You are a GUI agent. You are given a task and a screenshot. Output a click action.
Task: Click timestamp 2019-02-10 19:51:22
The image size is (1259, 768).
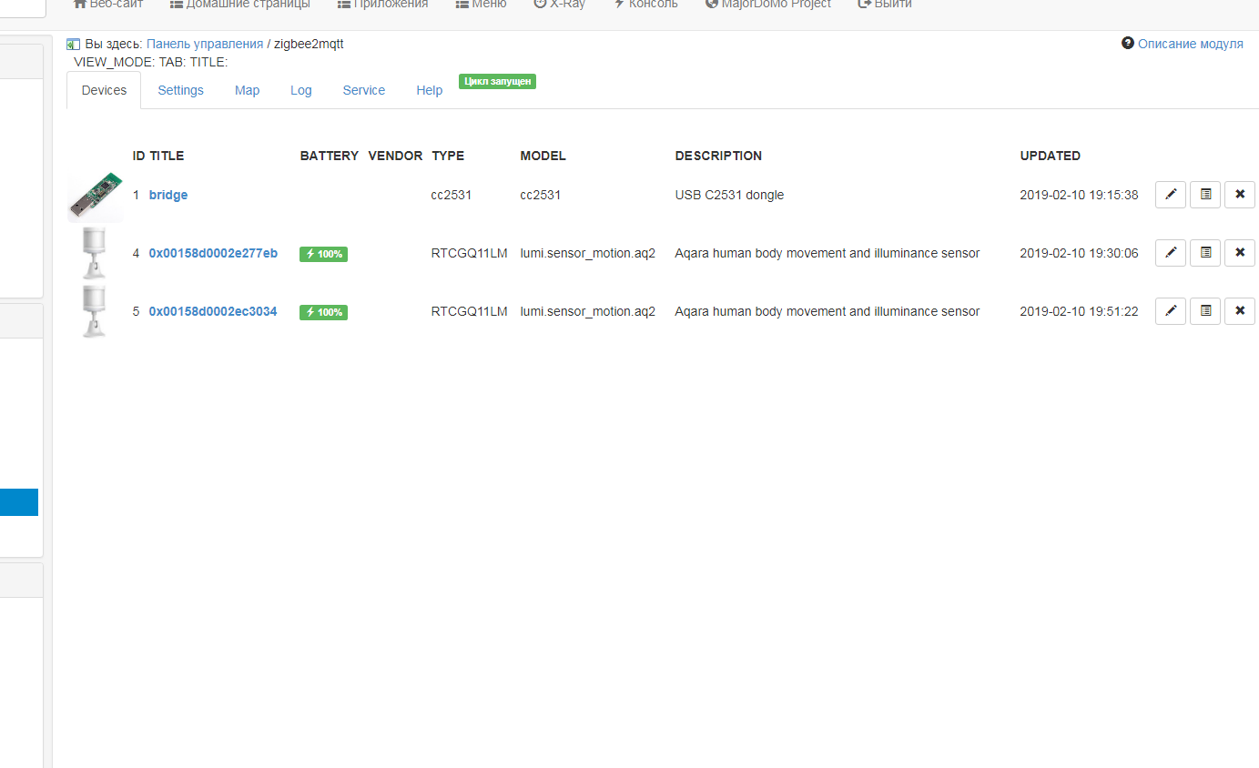(1079, 311)
